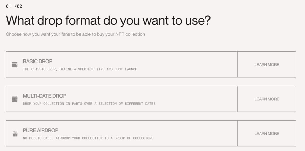
Task: Open Learn More for Basic Drop
Action: pos(267,65)
